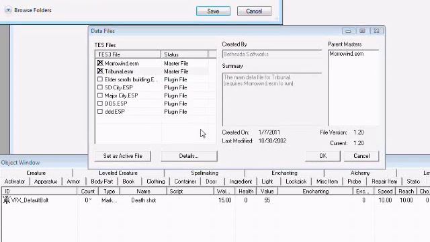The image size is (430, 242).
Task: Sort objects by Speed column
Action: coord(385,191)
